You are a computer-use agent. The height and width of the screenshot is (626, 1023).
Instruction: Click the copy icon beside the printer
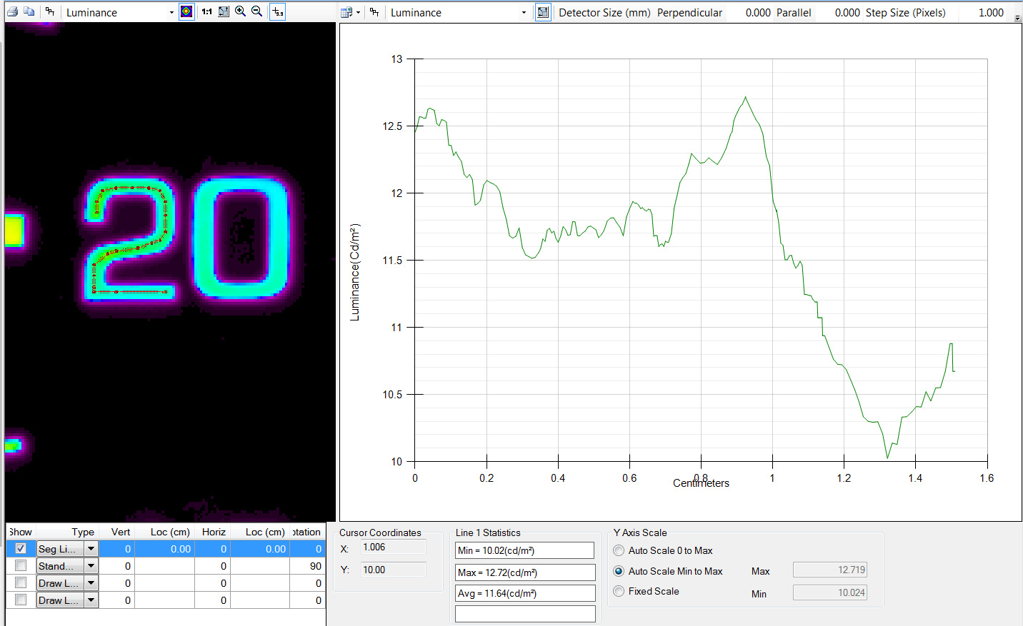[x=29, y=12]
